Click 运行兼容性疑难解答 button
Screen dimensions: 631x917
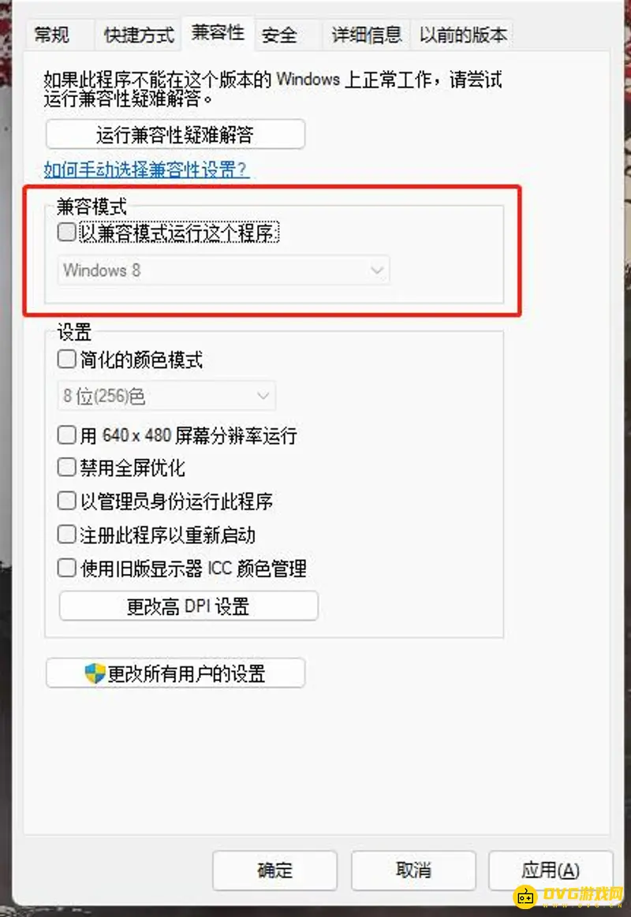click(x=175, y=135)
